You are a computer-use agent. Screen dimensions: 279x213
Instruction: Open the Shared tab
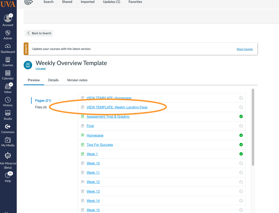pyautogui.click(x=67, y=2)
